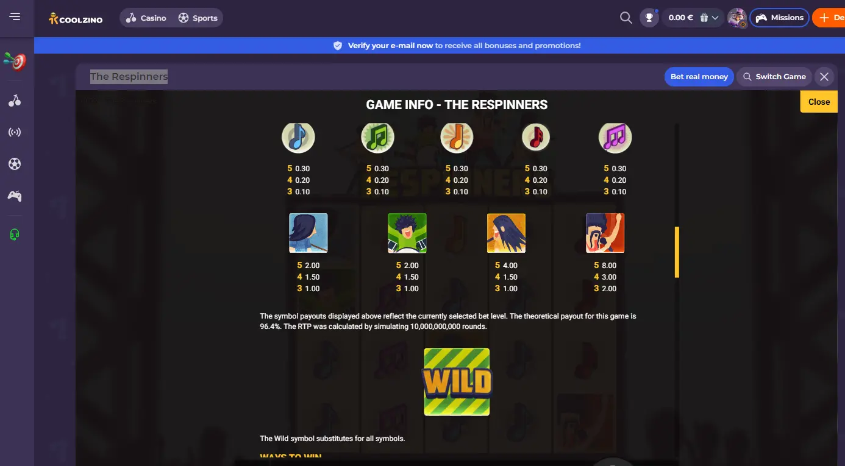Open the hamburger menu icon
Viewport: 845px width, 466px height.
[15, 17]
